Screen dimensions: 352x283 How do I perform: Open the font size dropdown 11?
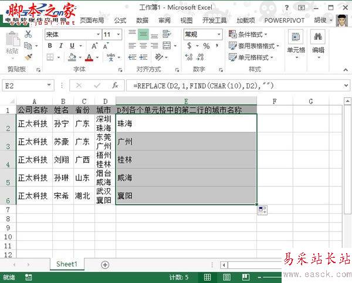point(119,35)
